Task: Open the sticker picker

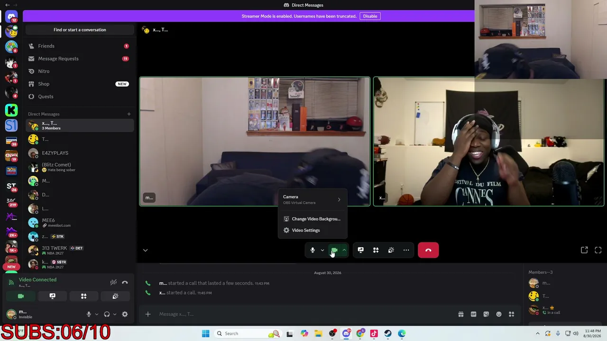Action: tap(486, 314)
